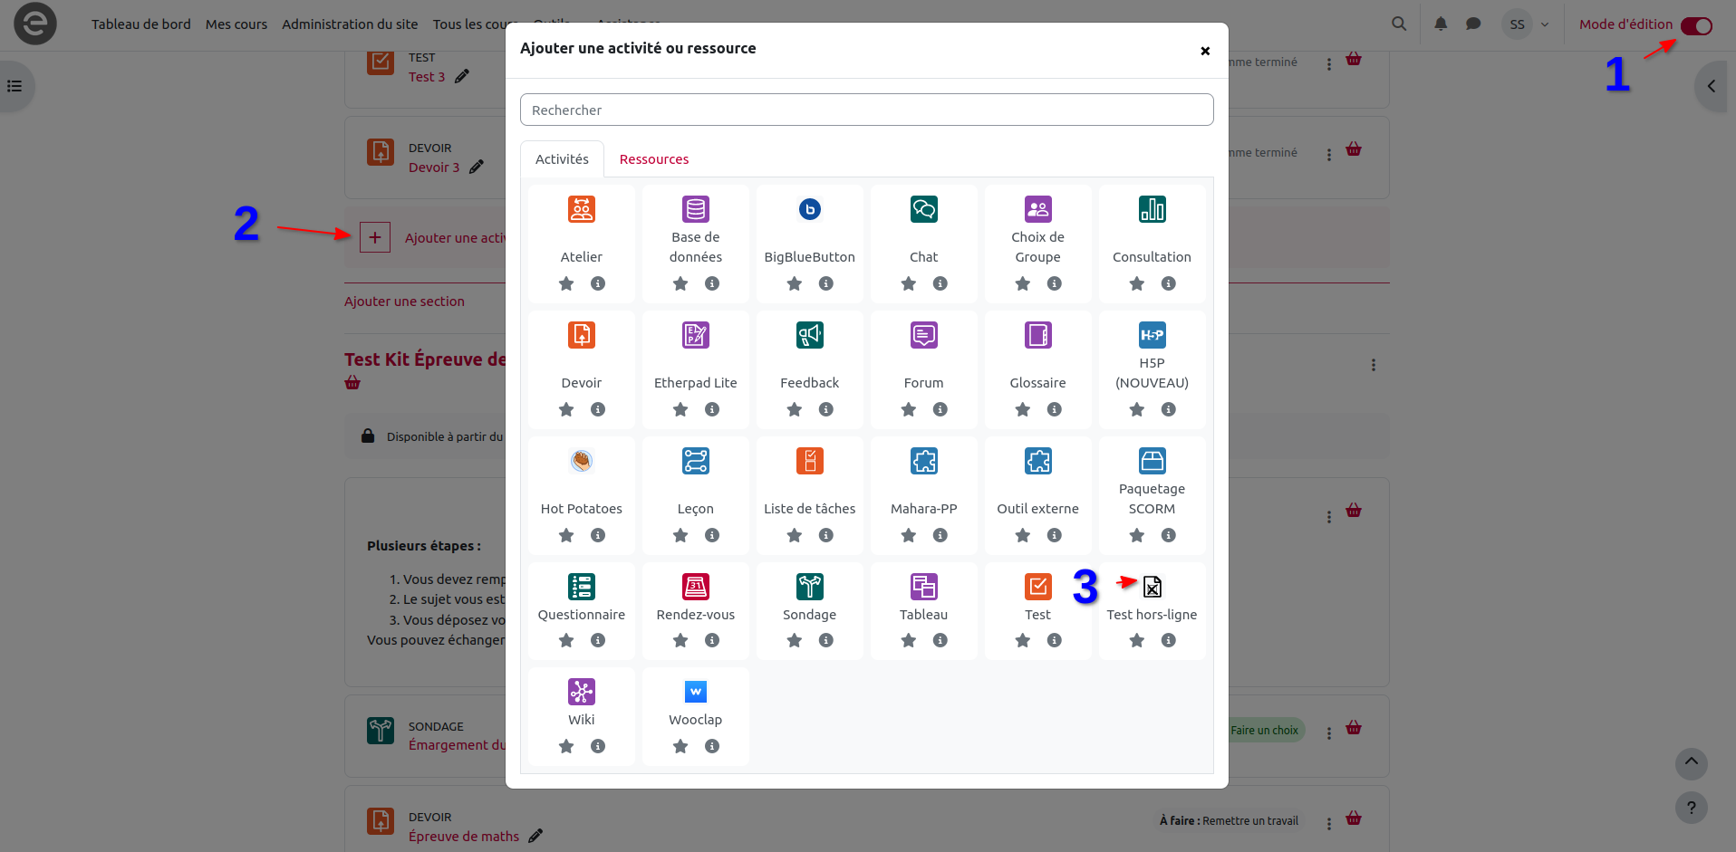Pick the Wiki activity icon

coord(581,693)
